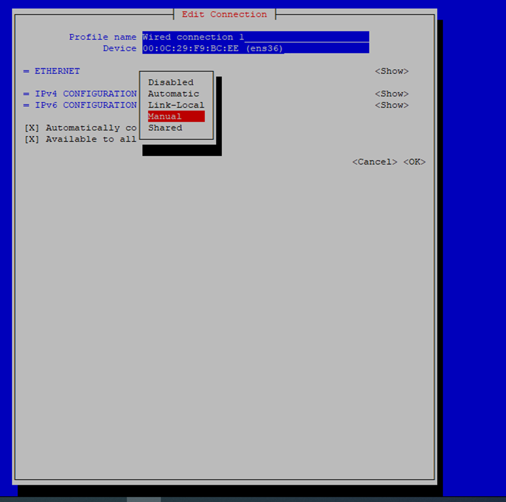Viewport: 506px width, 502px height.
Task: Choose Automatic from the method popup
Action: coord(173,94)
